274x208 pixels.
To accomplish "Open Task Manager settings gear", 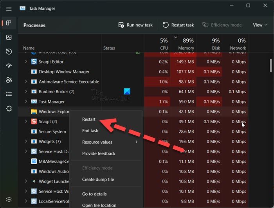I will 9,199.
